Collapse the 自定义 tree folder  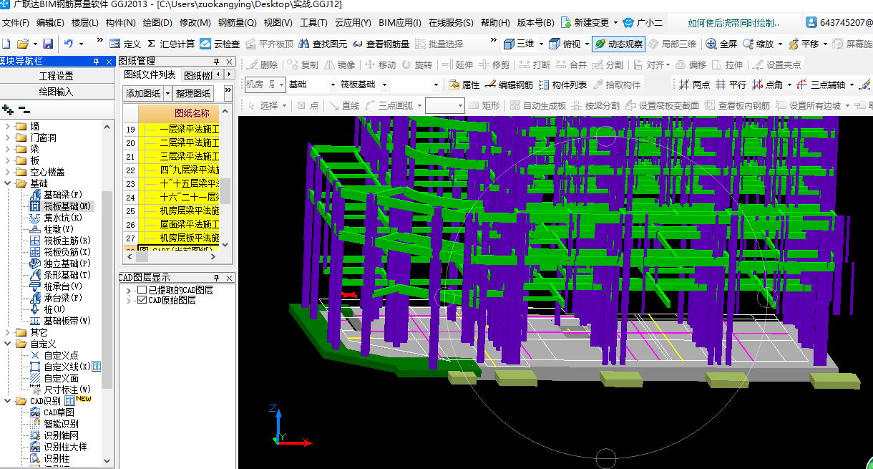[6, 344]
